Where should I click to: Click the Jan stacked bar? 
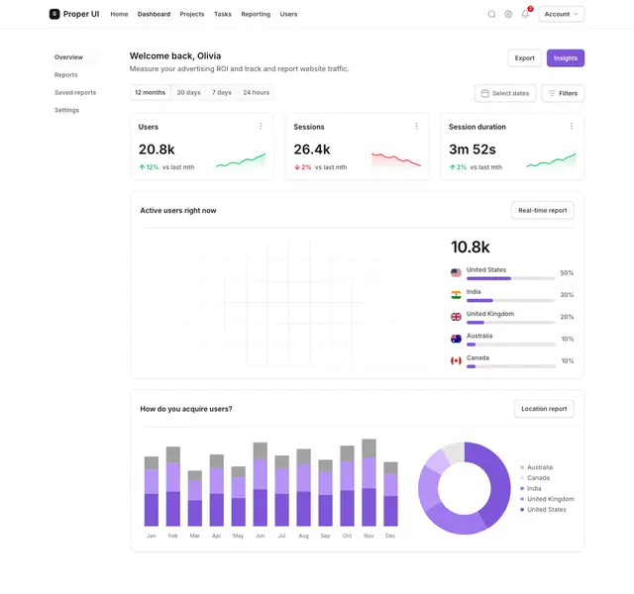[152, 491]
